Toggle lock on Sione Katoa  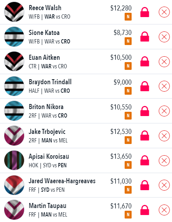tap(145, 36)
